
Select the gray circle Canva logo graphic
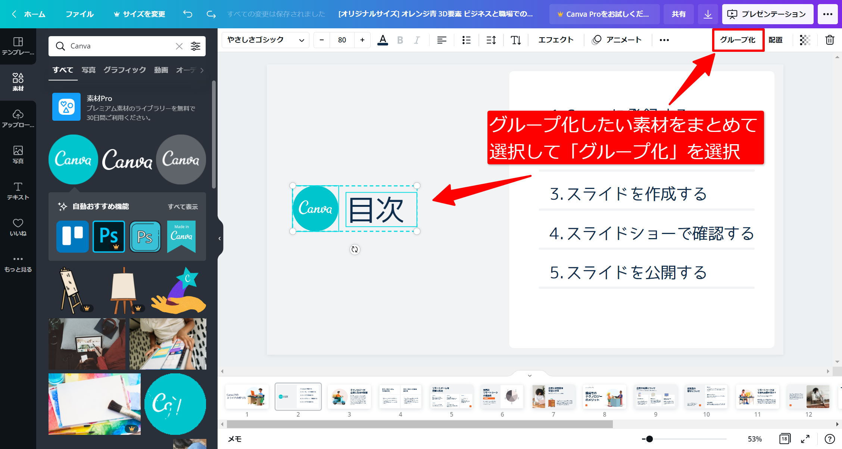[181, 159]
